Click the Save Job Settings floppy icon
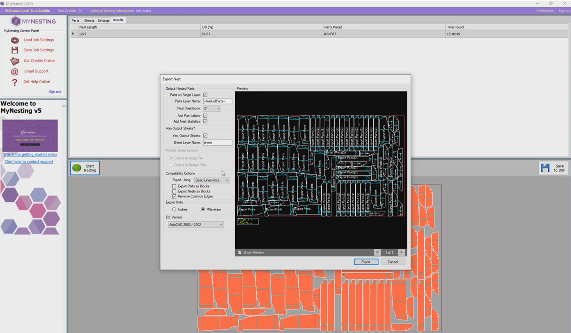 point(15,50)
